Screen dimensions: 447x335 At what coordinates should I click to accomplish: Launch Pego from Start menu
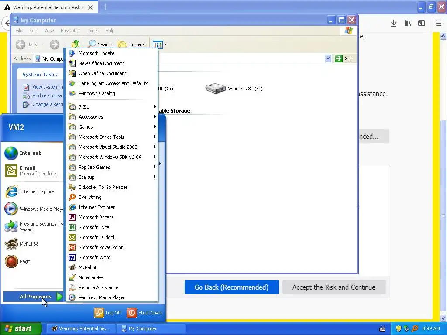click(x=33, y=261)
